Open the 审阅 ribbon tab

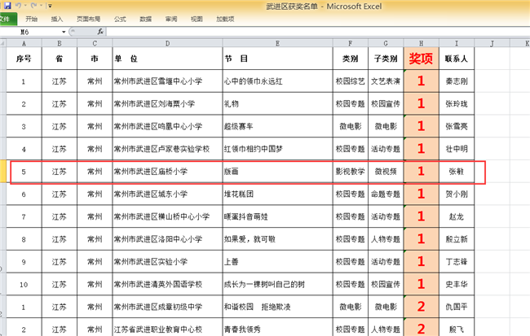pos(170,18)
